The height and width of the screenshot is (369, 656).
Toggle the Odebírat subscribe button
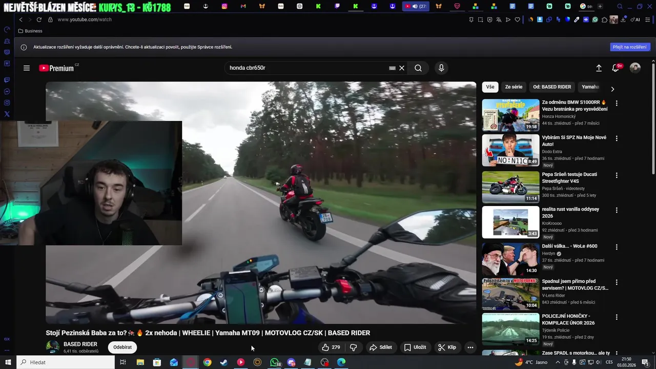pos(122,347)
